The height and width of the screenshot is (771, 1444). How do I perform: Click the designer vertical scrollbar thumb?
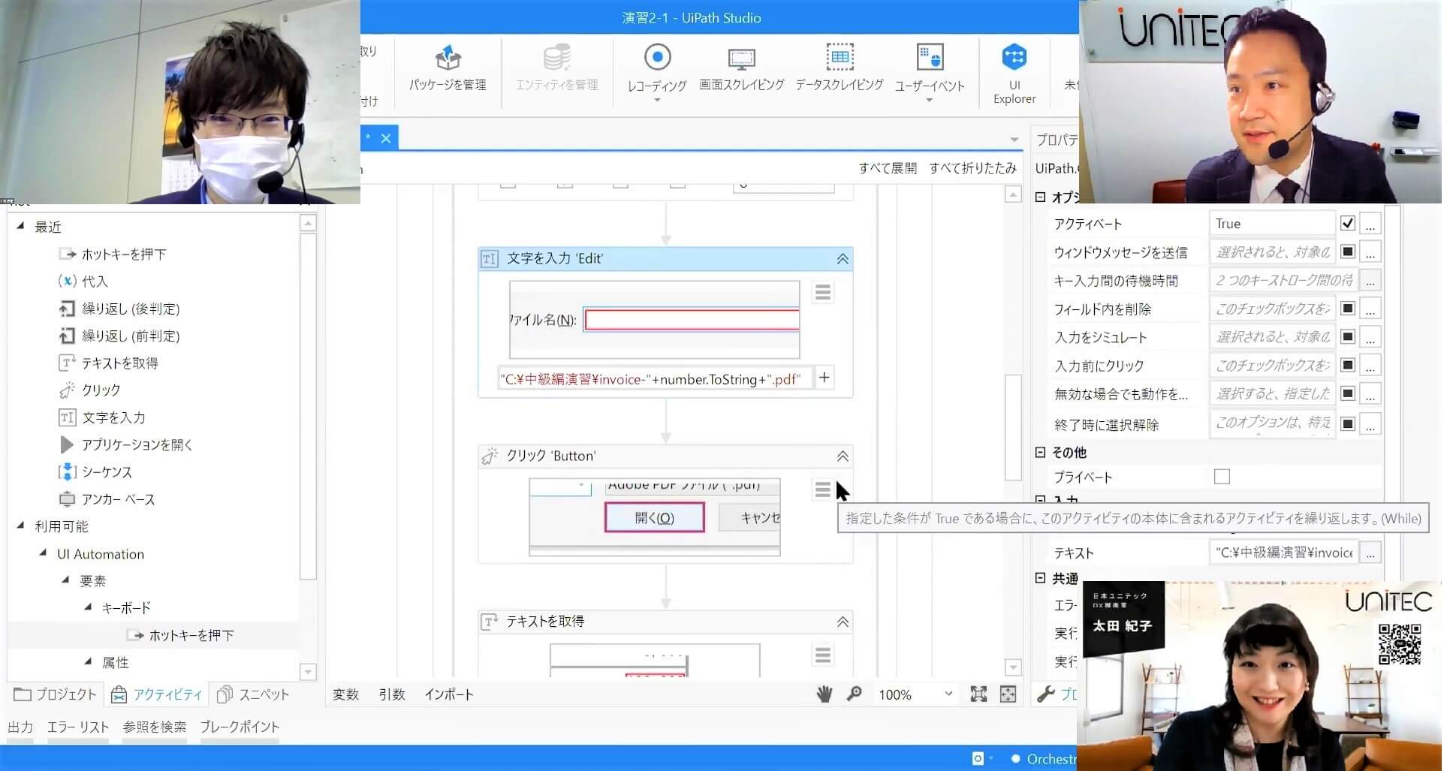pos(1013,426)
